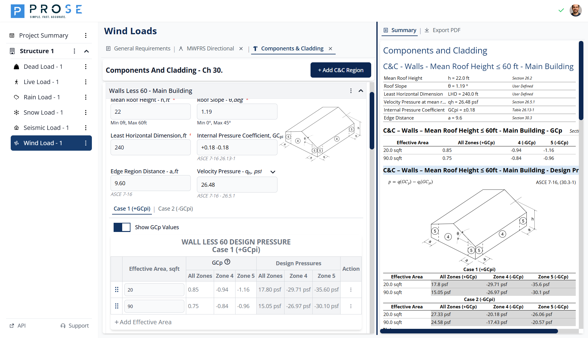Click Add Effective Area link
This screenshot has height=338, width=588.
point(143,322)
